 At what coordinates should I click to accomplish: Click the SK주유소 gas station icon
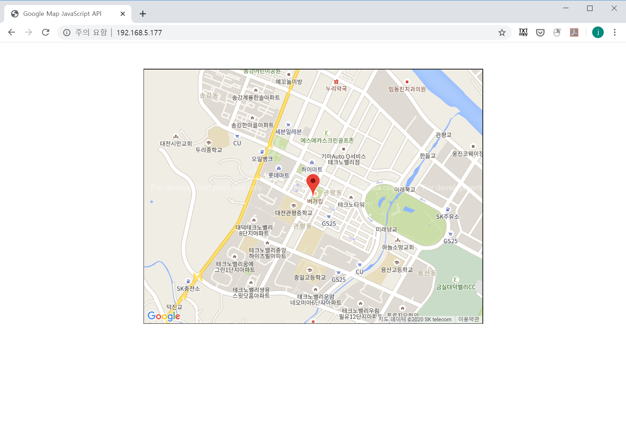point(448,209)
